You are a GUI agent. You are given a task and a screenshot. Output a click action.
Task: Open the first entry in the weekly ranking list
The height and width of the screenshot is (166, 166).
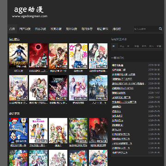tap(118, 65)
